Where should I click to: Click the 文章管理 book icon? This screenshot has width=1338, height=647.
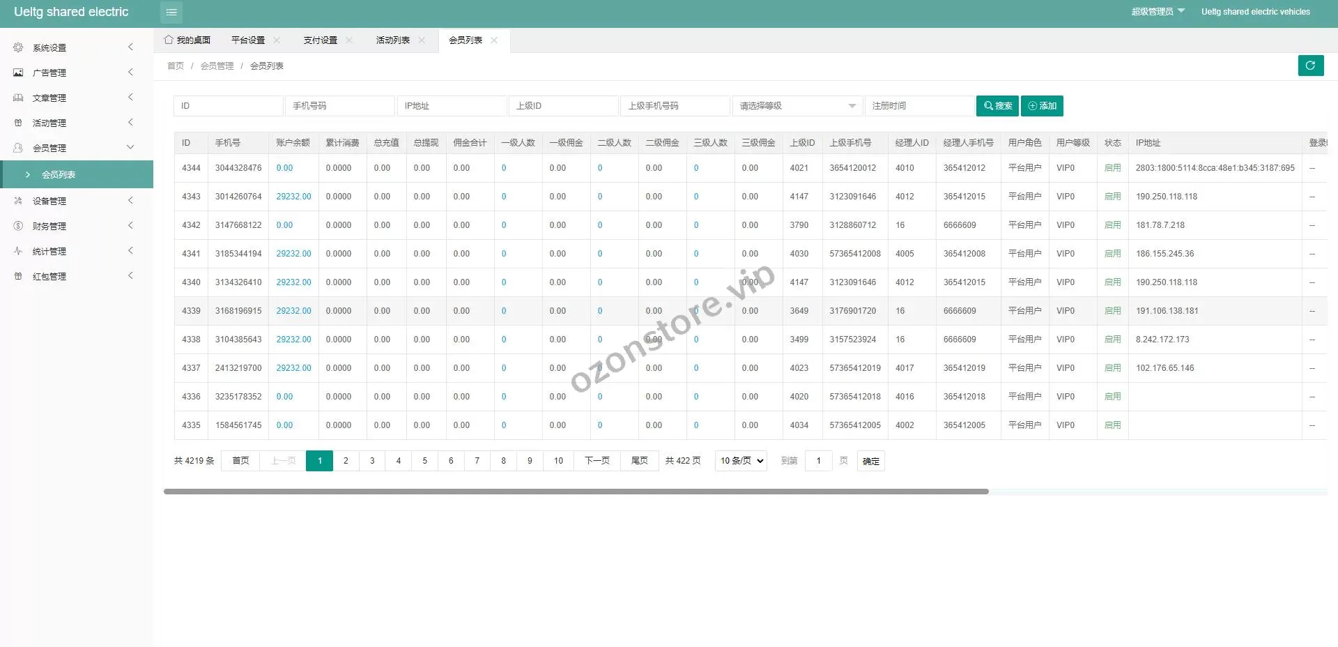(18, 98)
